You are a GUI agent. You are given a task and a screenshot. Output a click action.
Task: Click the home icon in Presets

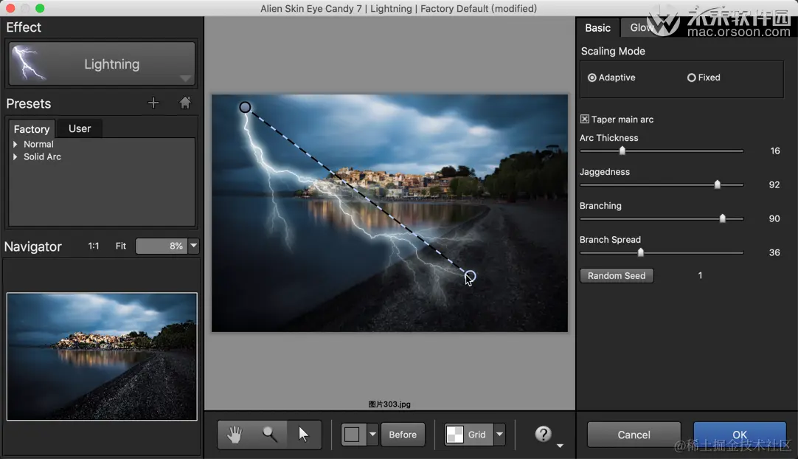tap(184, 103)
